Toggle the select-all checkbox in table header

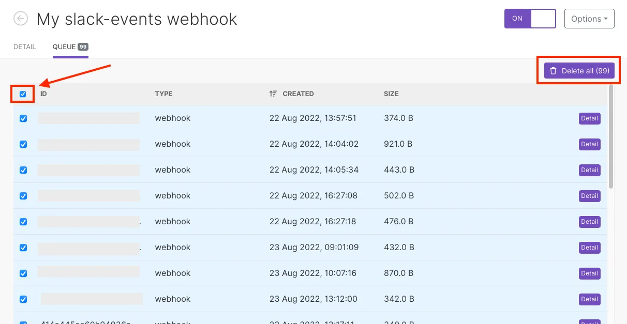pos(23,94)
